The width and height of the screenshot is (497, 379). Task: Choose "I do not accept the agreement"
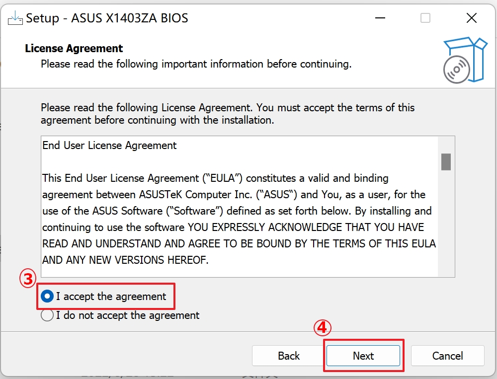[48, 315]
